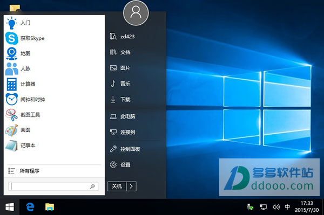Open the zd423 user folder icon
This screenshot has width=324, height=215.
[x=113, y=37]
